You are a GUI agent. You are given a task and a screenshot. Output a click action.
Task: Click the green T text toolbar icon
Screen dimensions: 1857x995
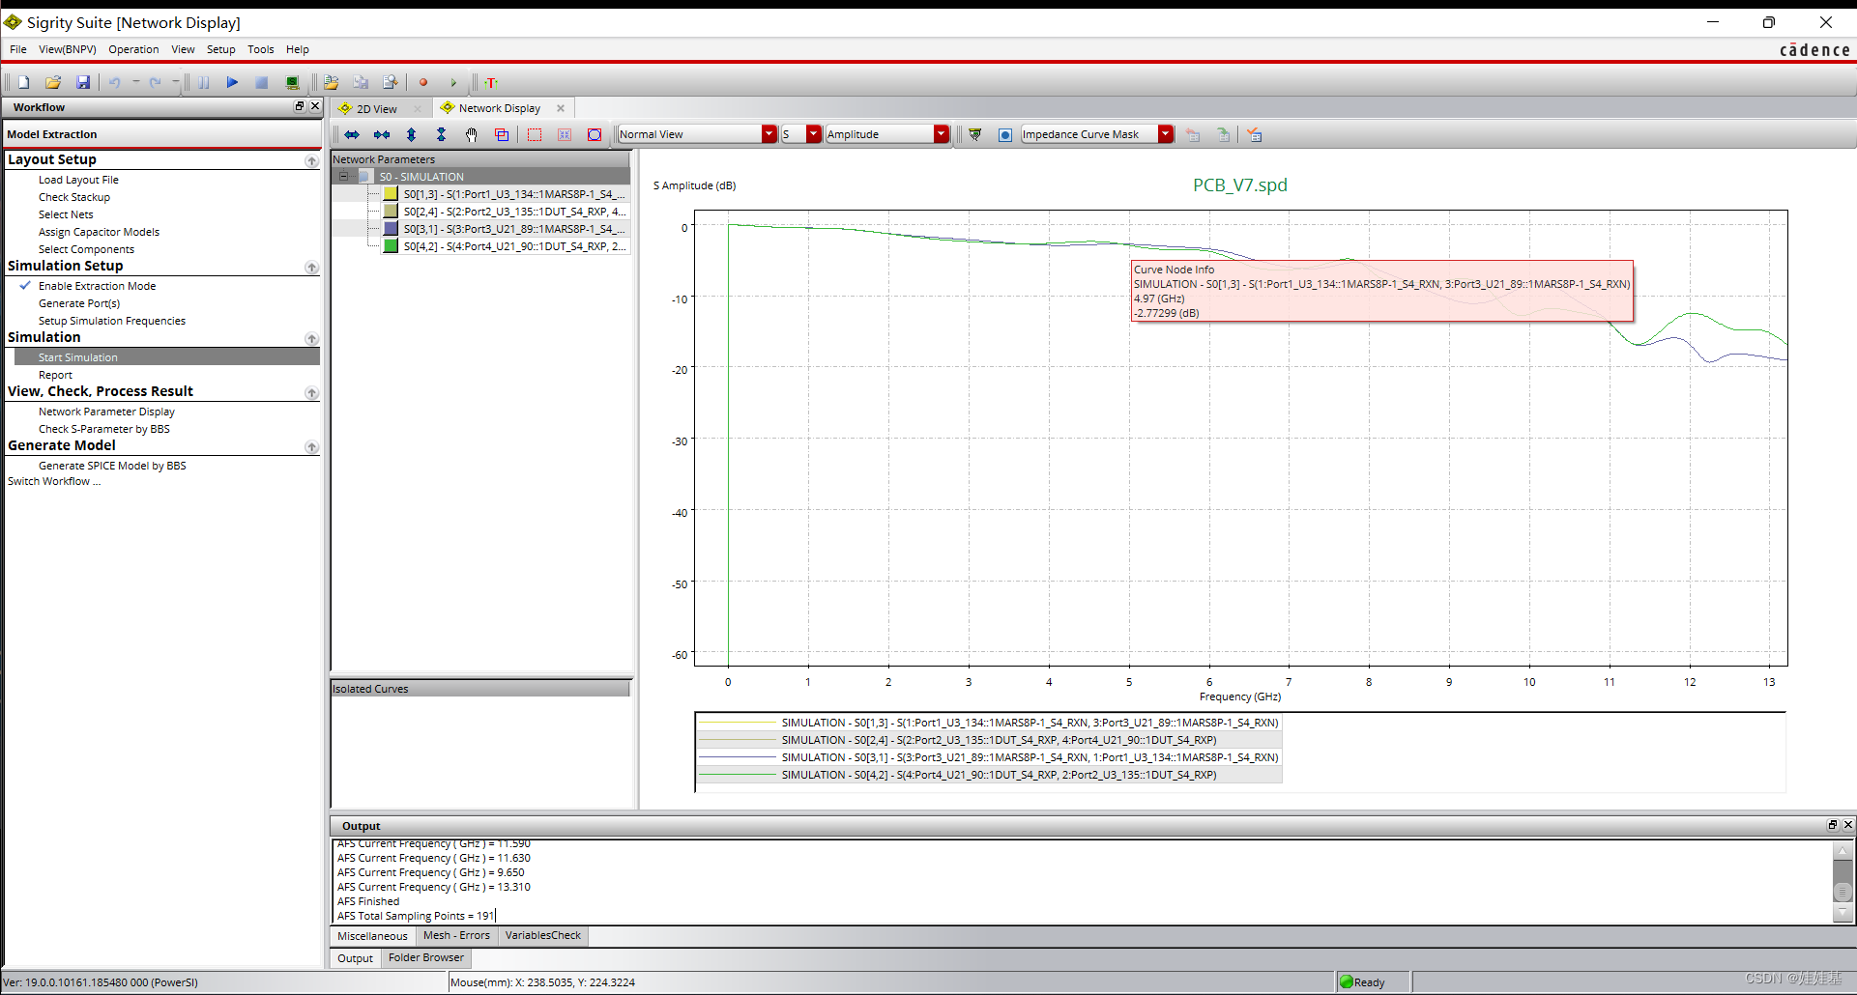click(x=491, y=83)
